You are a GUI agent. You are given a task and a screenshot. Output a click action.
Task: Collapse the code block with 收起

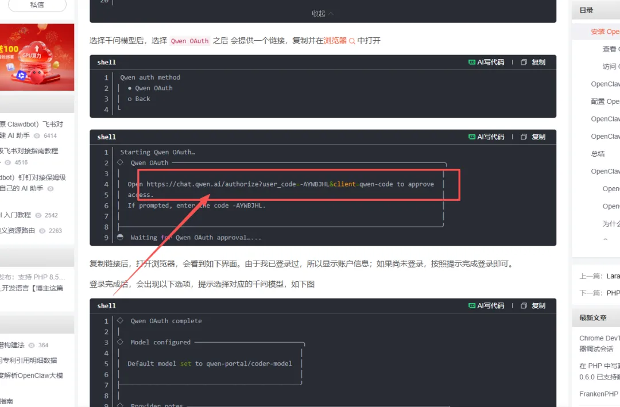pyautogui.click(x=323, y=13)
